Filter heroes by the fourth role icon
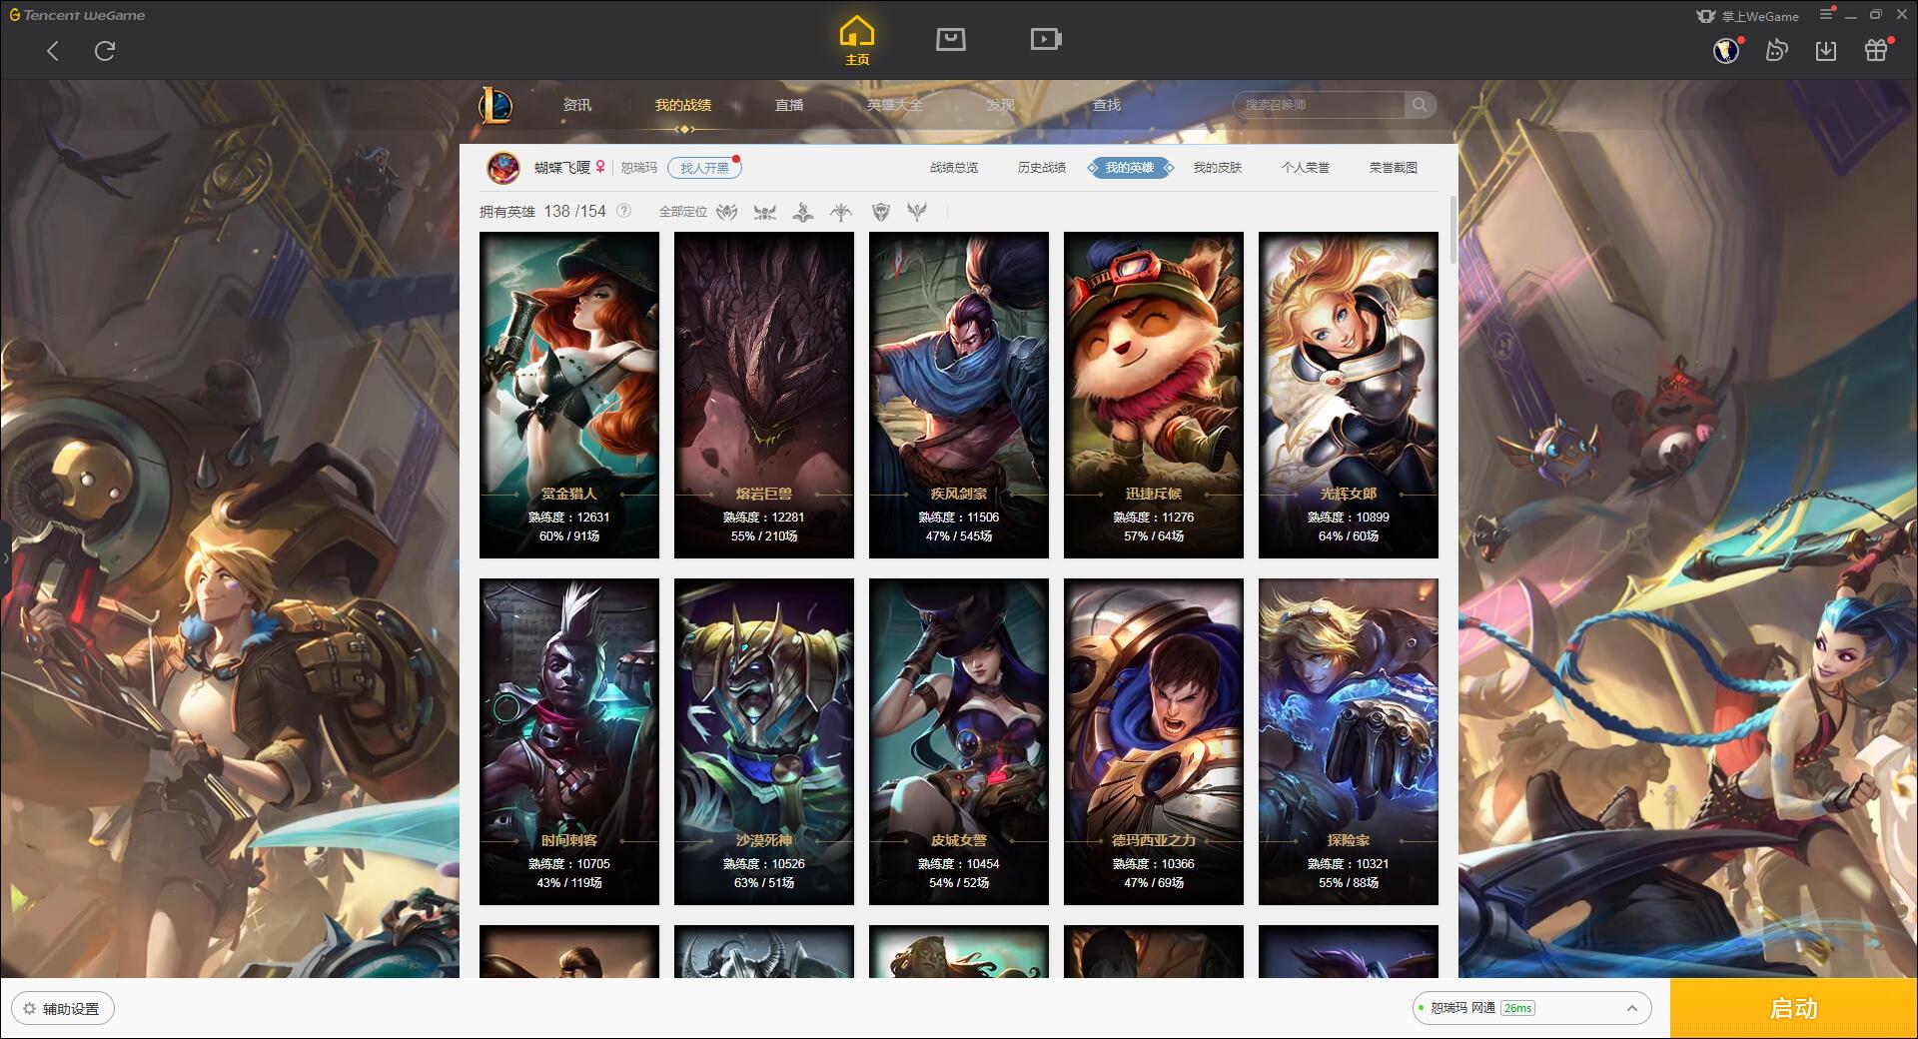The height and width of the screenshot is (1039, 1918). tap(841, 212)
